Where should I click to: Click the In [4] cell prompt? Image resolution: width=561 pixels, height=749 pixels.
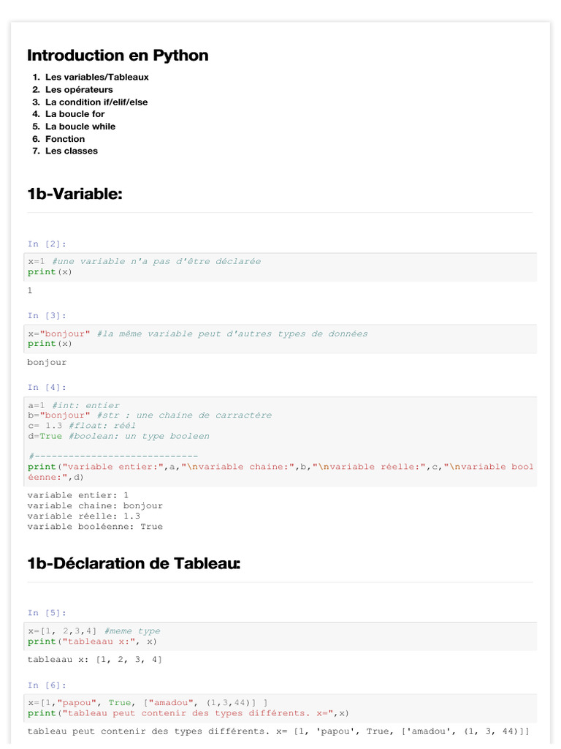tap(47, 388)
